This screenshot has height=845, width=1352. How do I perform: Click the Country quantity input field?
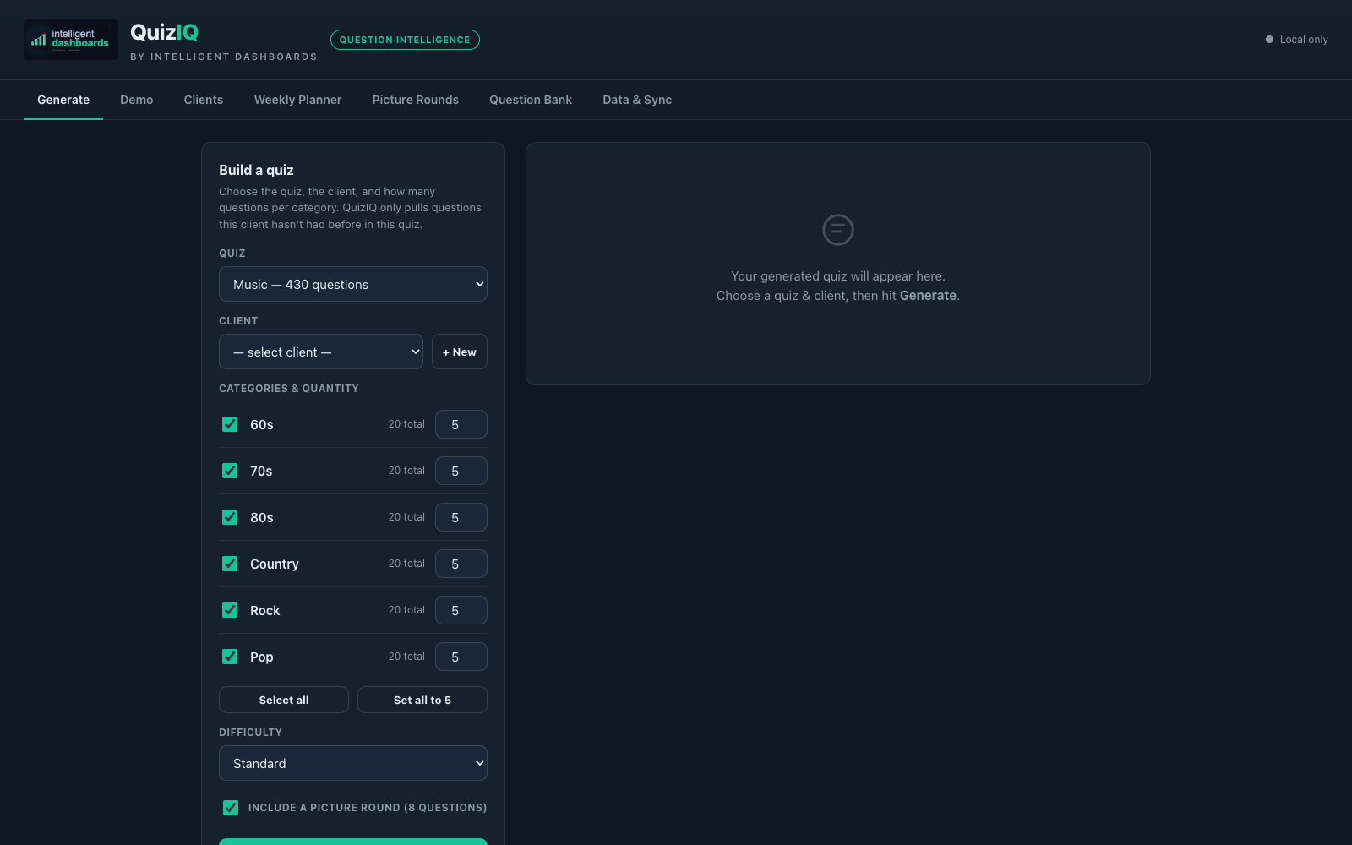461,564
